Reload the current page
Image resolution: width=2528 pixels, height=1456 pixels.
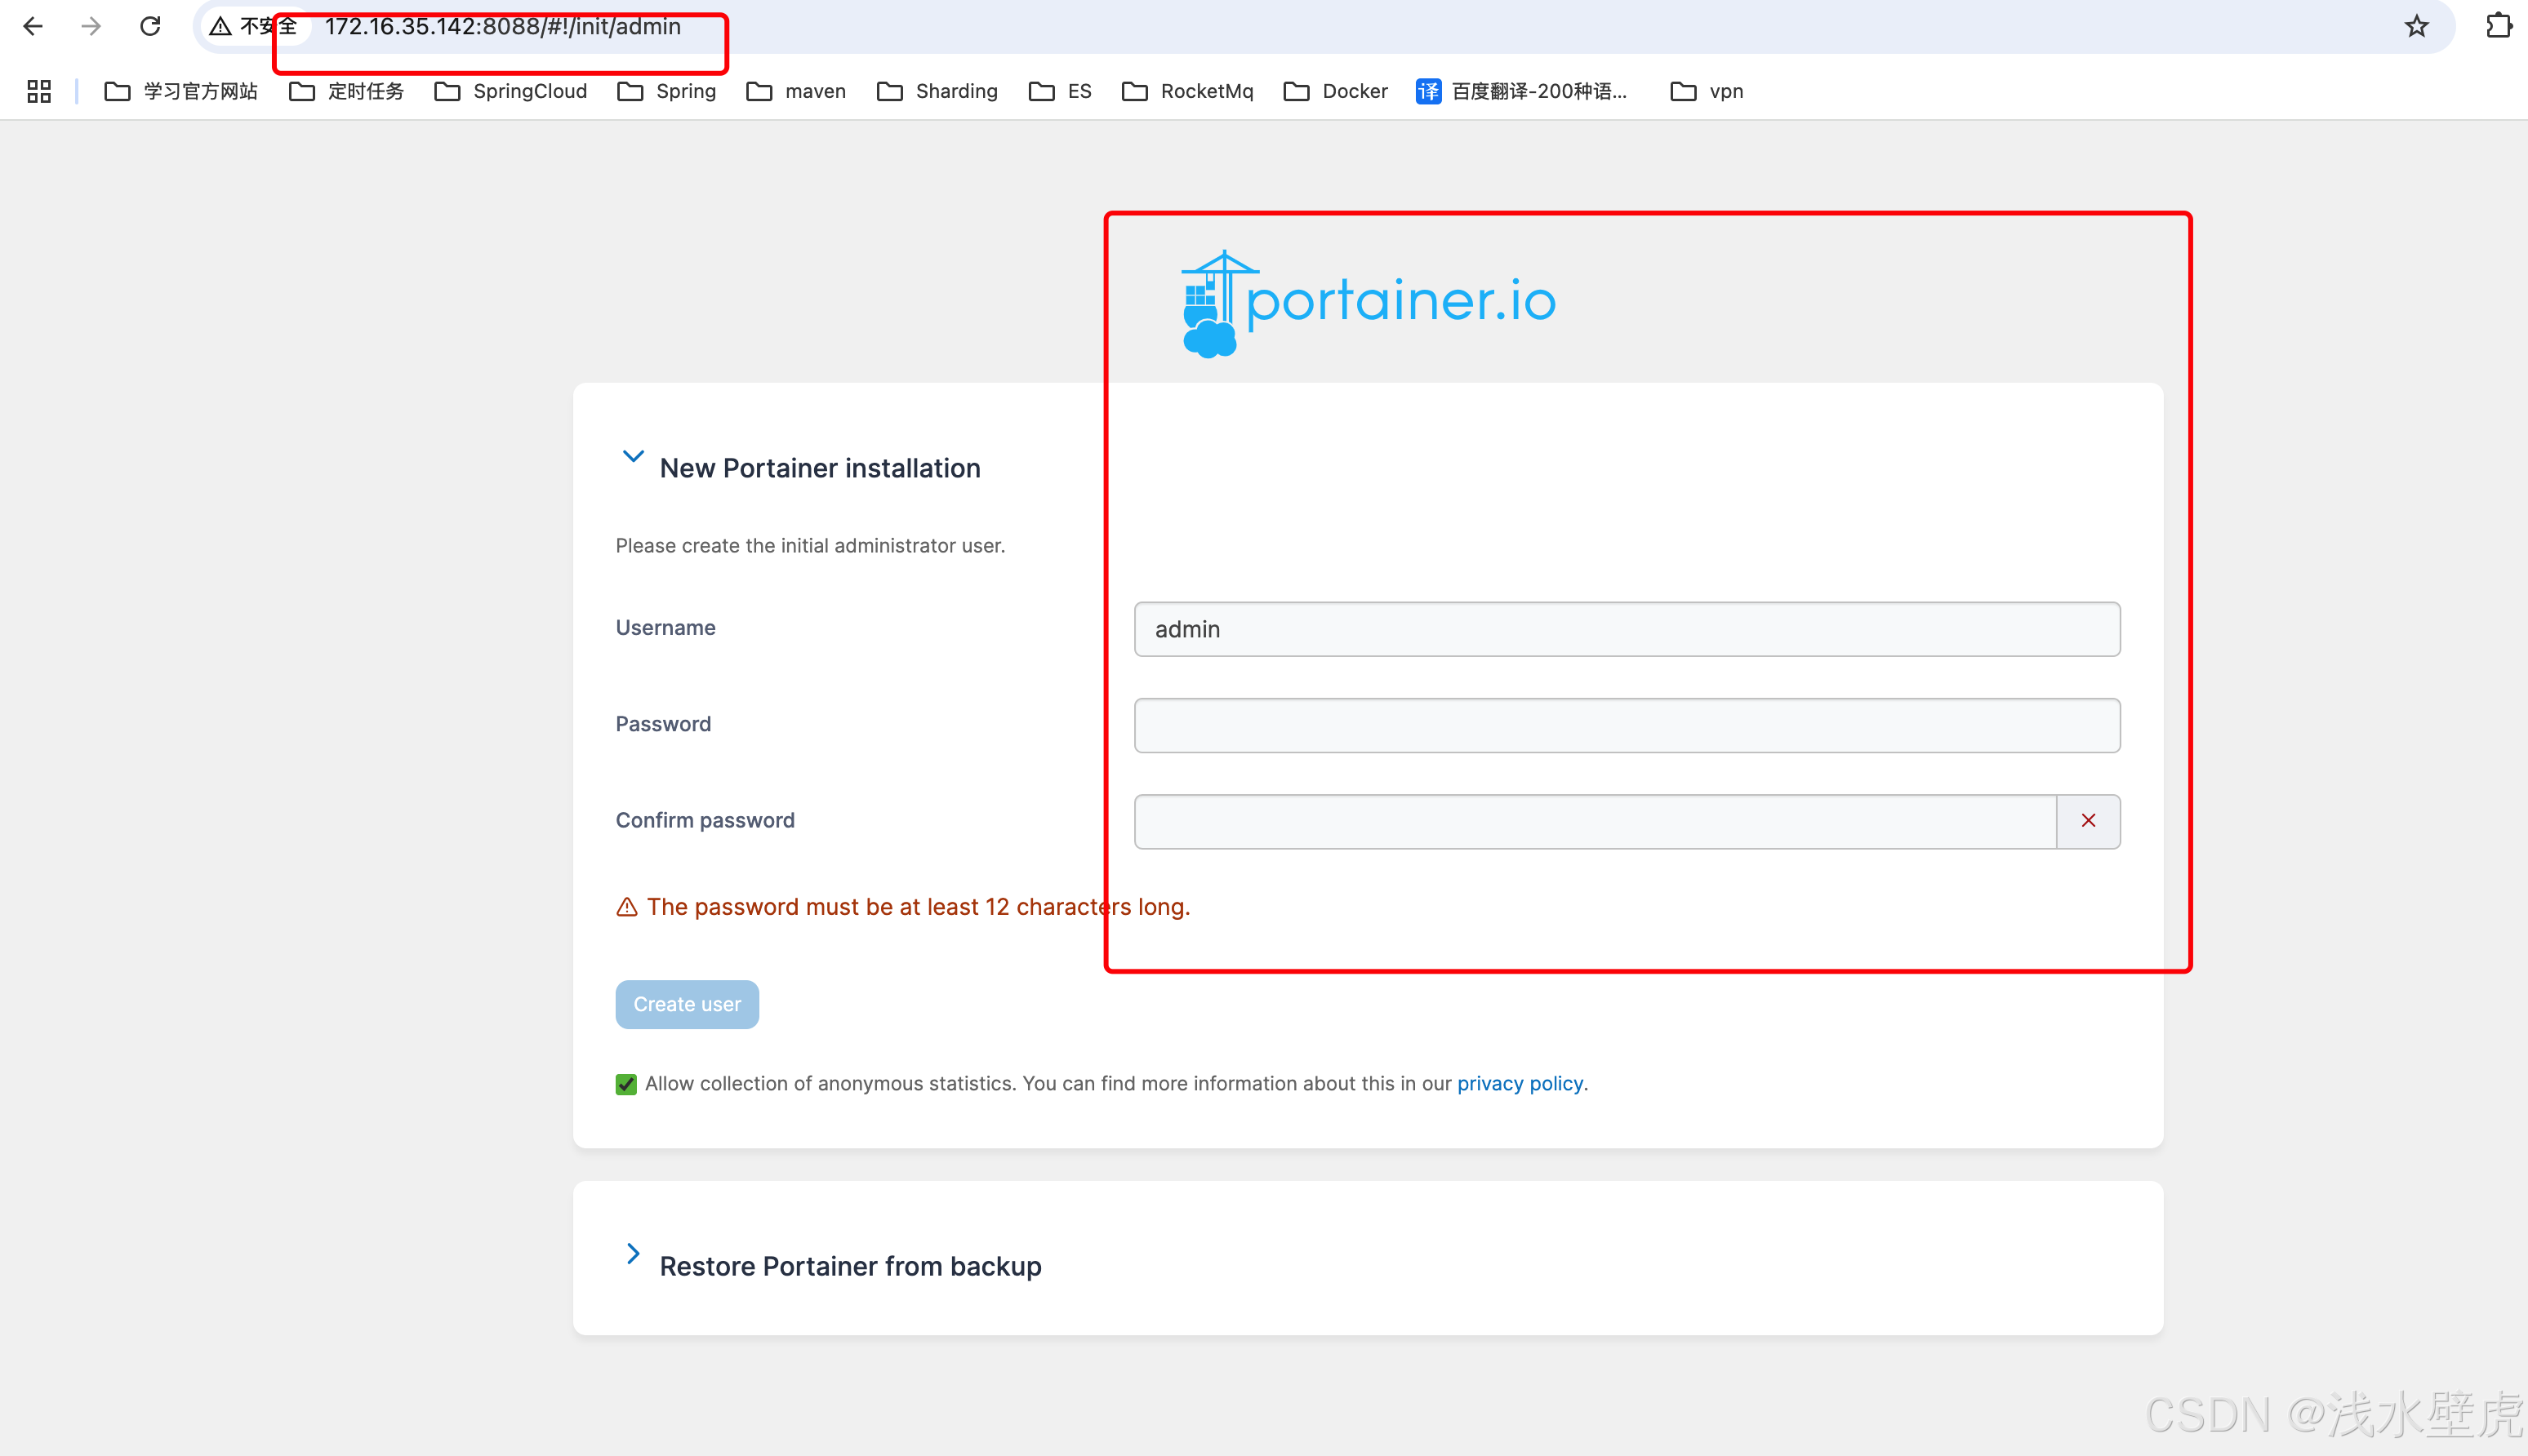coord(150,26)
